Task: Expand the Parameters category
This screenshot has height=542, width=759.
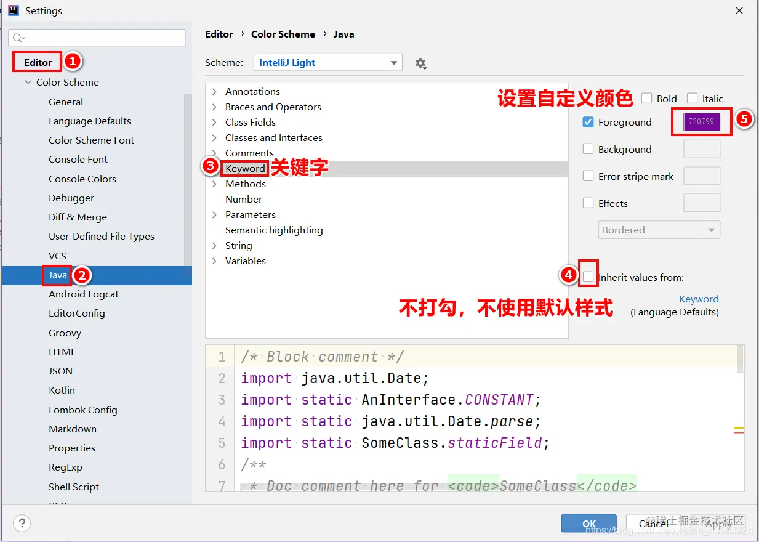Action: click(x=214, y=214)
